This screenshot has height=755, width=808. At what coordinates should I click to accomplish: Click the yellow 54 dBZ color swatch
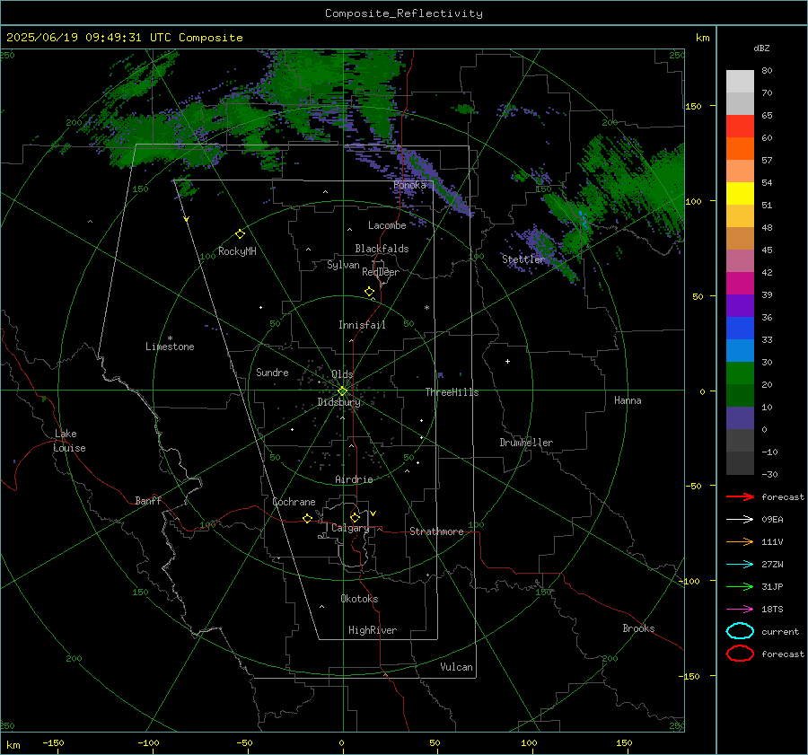tap(740, 194)
